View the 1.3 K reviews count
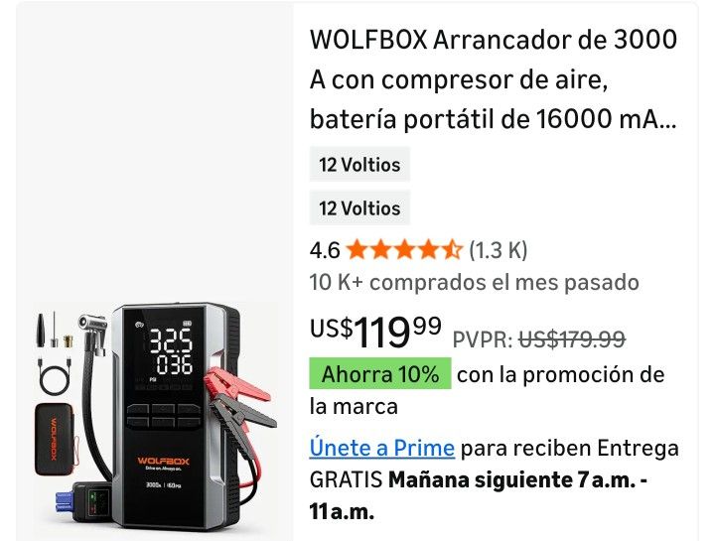The width and height of the screenshot is (715, 541). point(499,250)
